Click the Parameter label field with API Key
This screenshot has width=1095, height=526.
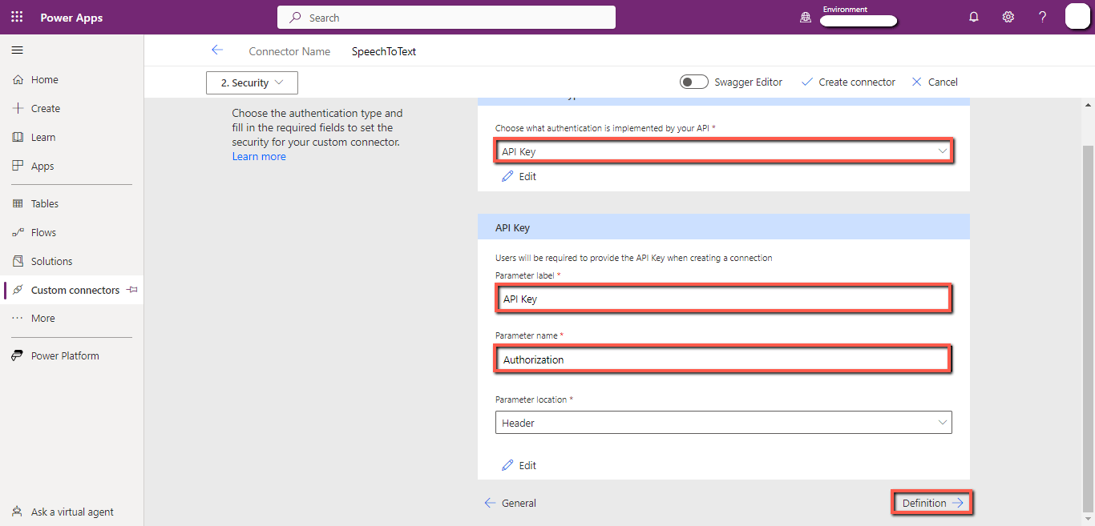coord(723,299)
